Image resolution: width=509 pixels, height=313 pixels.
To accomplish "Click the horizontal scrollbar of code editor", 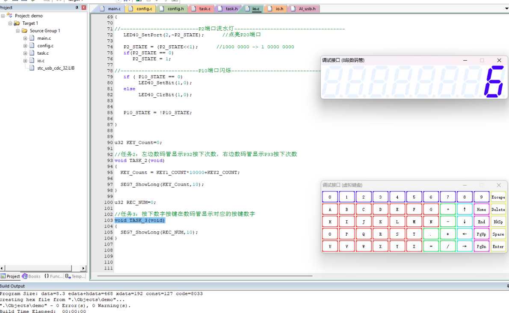I will pyautogui.click(x=205, y=276).
